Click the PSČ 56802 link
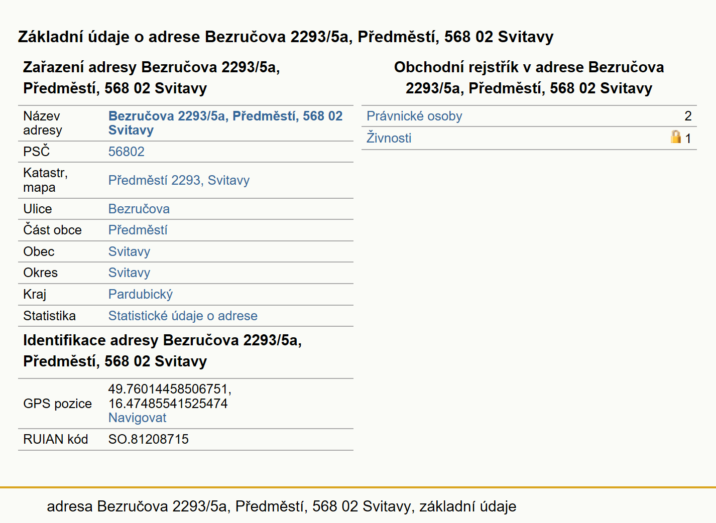Image resolution: width=716 pixels, height=523 pixels. tap(127, 152)
